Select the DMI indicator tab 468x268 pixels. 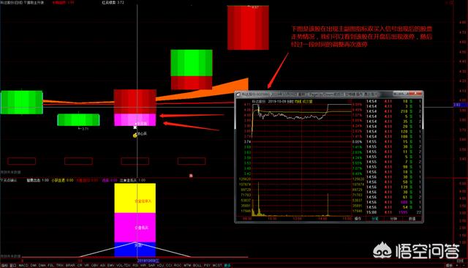34,265
